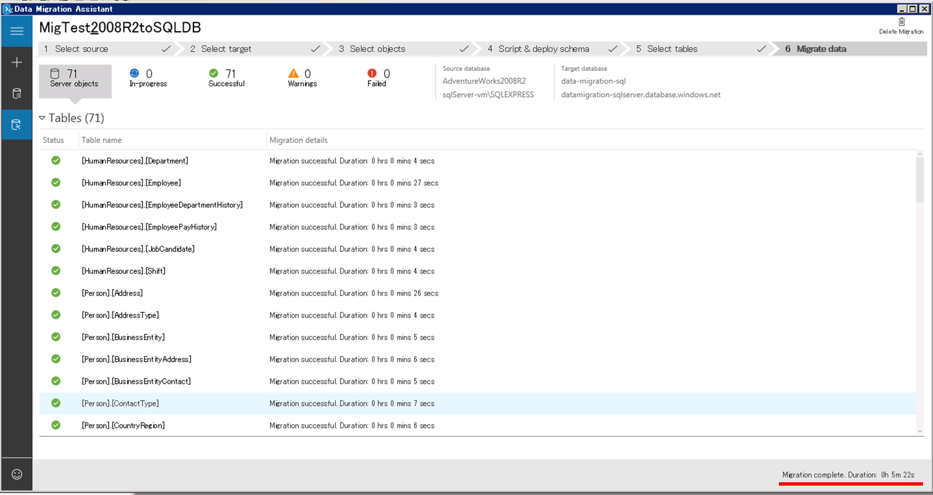Click status icon for [Person].[ContactType]
Viewport: 933px width, 495px height.
[x=56, y=403]
